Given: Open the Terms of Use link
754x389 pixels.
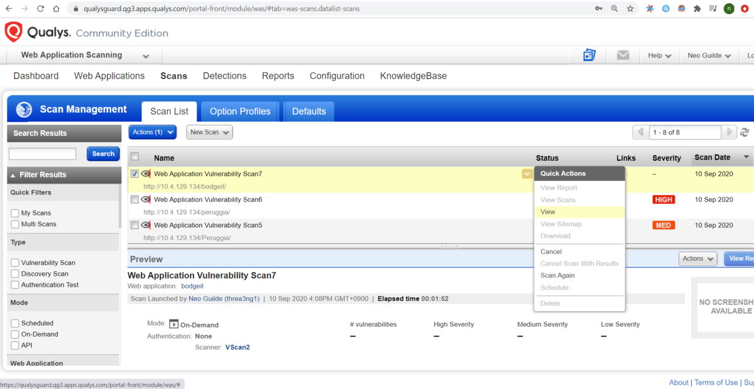Looking at the screenshot, I should point(716,382).
